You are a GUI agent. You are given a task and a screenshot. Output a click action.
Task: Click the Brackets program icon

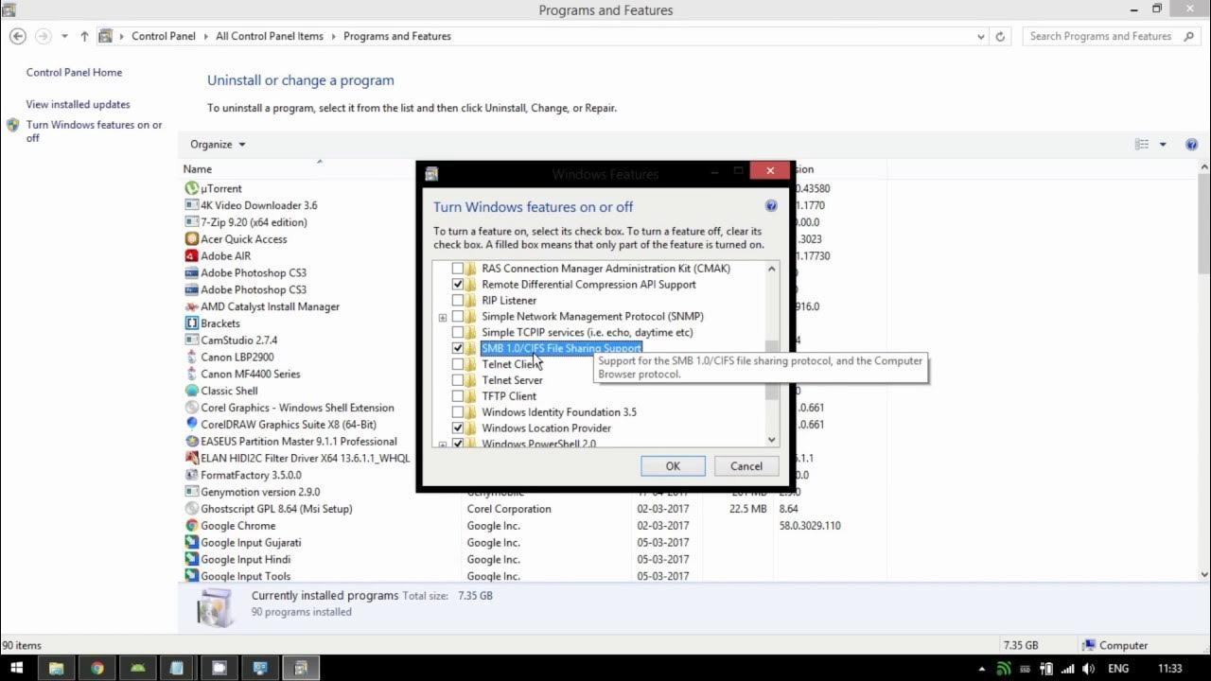pyautogui.click(x=192, y=323)
